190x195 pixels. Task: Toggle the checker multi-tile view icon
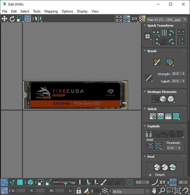[119, 19]
